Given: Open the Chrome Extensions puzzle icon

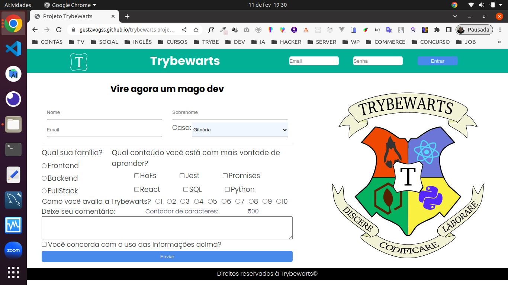Looking at the screenshot, I should 437,29.
